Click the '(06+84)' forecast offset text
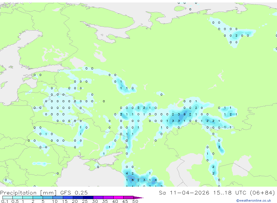277x203 pixels. 263,192
